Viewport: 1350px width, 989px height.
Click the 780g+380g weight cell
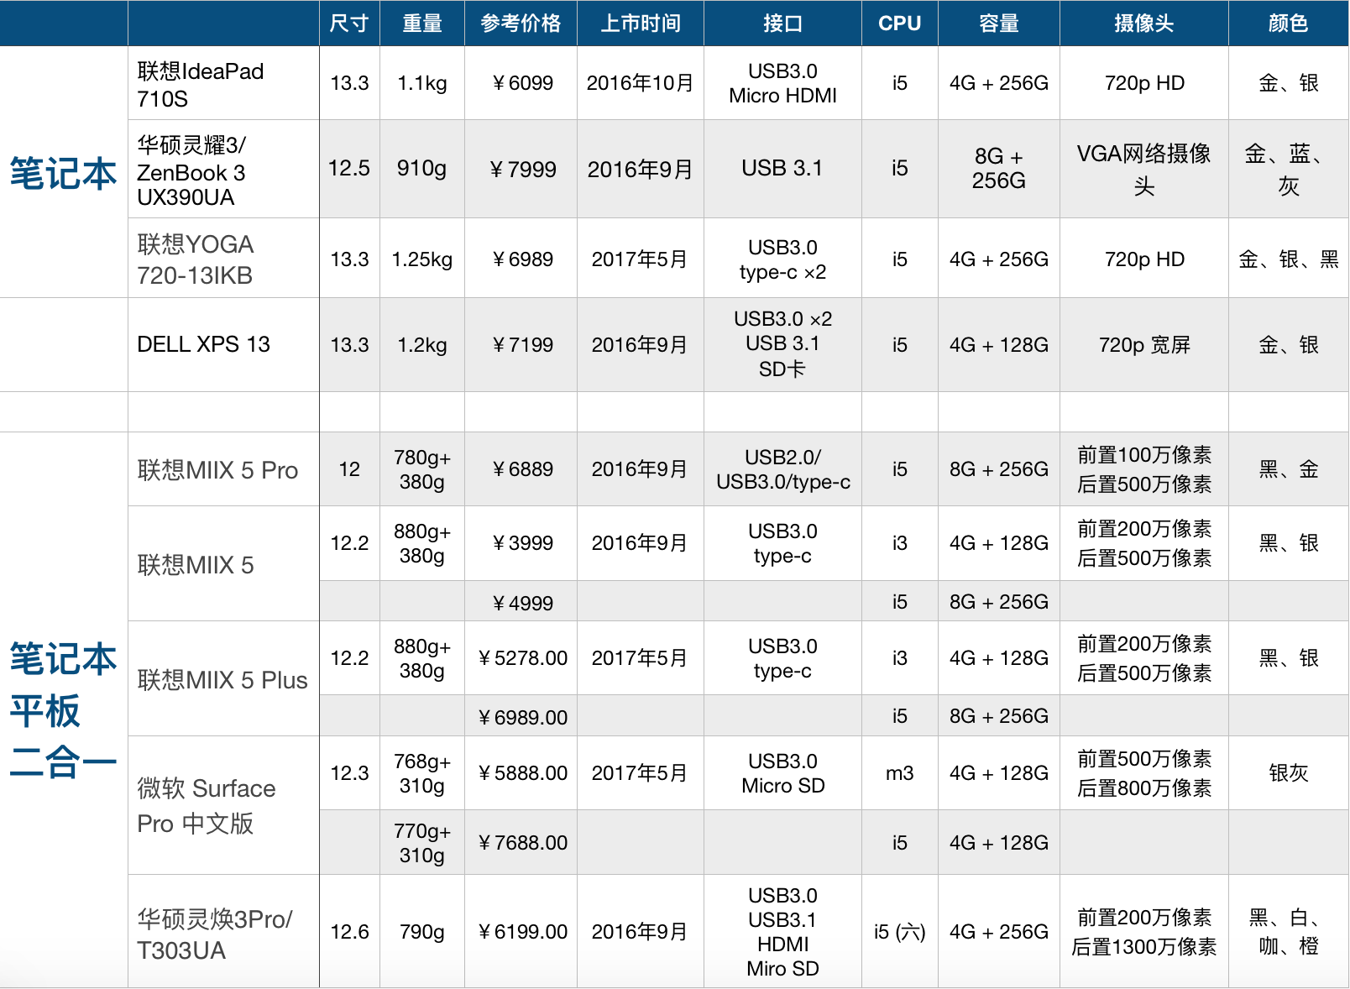tap(422, 469)
